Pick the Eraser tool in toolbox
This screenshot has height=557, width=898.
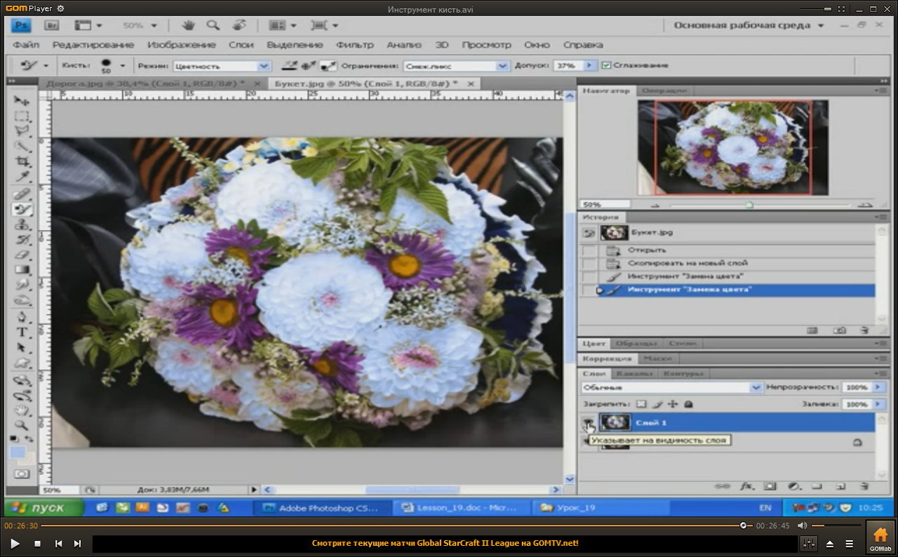coord(22,255)
